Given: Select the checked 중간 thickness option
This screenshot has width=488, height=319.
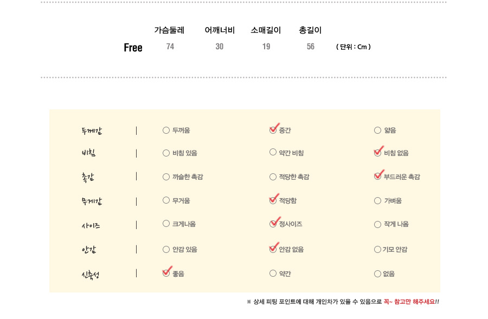Looking at the screenshot, I should click(273, 130).
